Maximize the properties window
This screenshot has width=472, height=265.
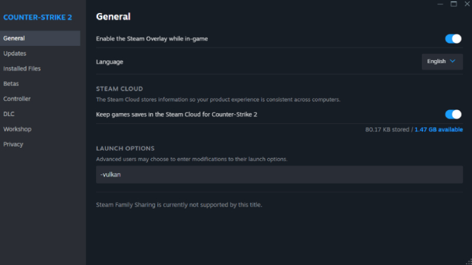pos(454,4)
